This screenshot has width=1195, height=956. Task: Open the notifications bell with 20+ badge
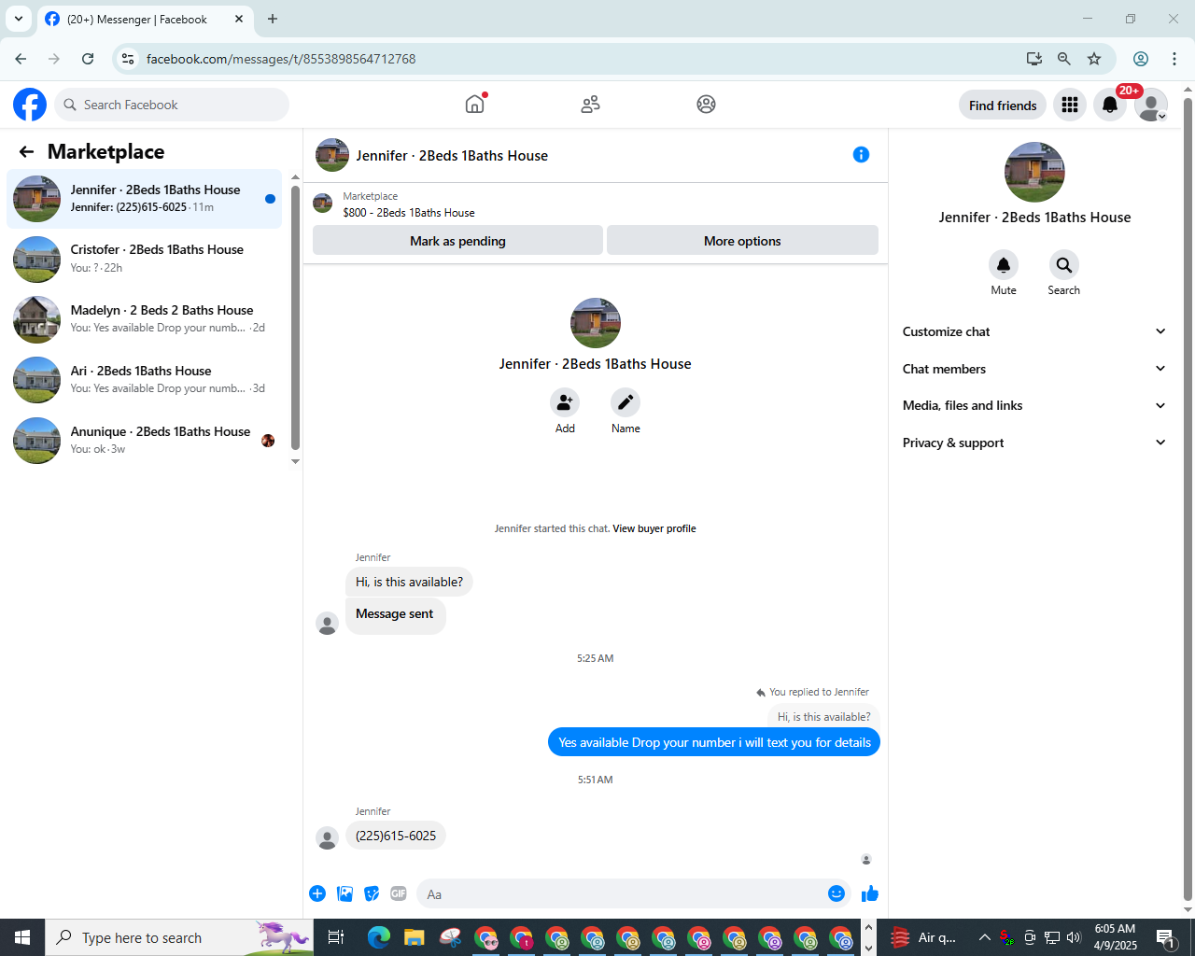tap(1110, 105)
